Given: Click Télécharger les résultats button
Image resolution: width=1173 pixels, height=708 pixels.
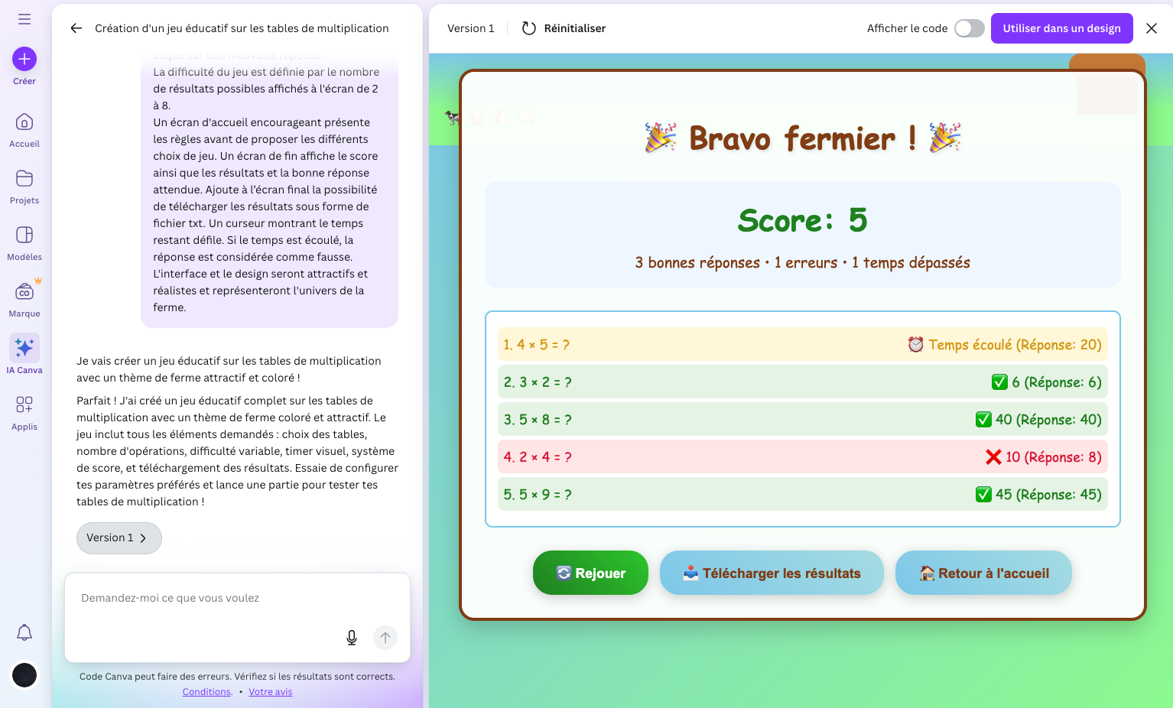Looking at the screenshot, I should pos(772,573).
